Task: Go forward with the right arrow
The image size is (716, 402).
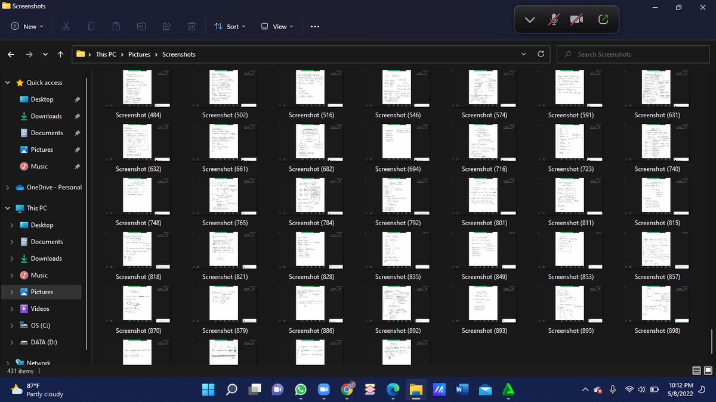Action: (29, 54)
